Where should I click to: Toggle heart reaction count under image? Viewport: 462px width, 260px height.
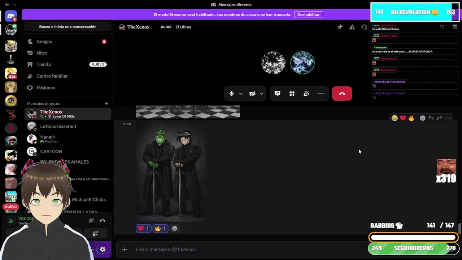coord(143,228)
